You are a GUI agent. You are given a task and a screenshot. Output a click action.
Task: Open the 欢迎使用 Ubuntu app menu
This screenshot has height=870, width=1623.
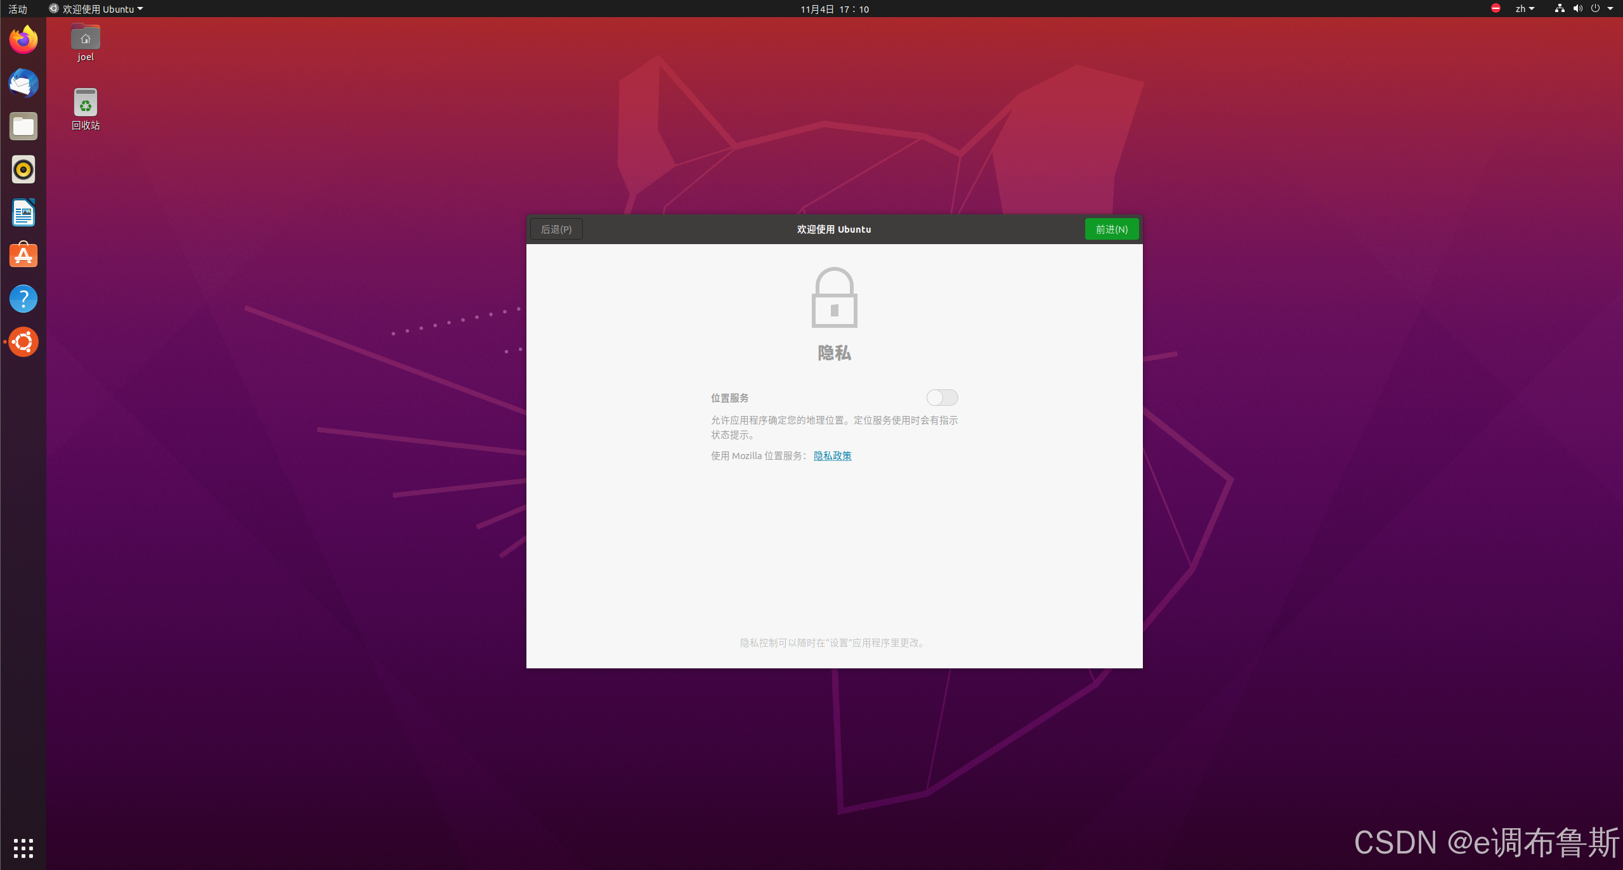[x=96, y=9]
